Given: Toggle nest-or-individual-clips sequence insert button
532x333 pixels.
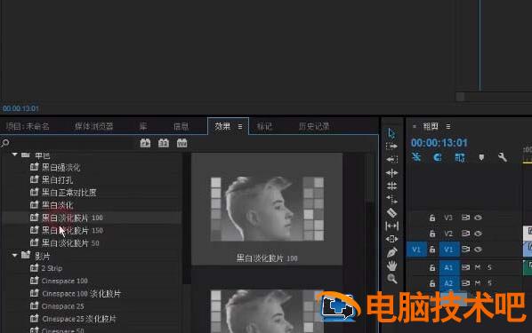Looking at the screenshot, I should [416, 157].
